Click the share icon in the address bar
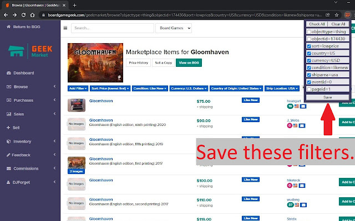Viewport: 355px width, 221px height. (328, 15)
